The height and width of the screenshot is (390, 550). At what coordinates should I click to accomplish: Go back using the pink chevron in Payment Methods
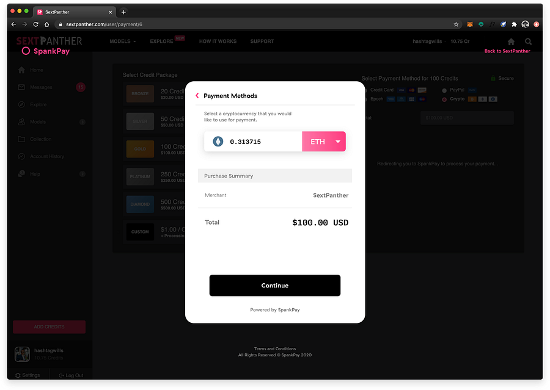point(197,96)
